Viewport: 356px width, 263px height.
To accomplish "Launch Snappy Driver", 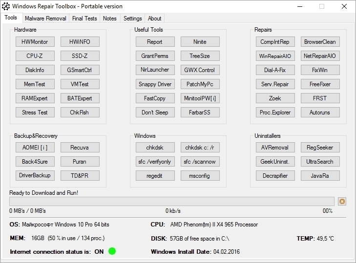I will click(155, 84).
